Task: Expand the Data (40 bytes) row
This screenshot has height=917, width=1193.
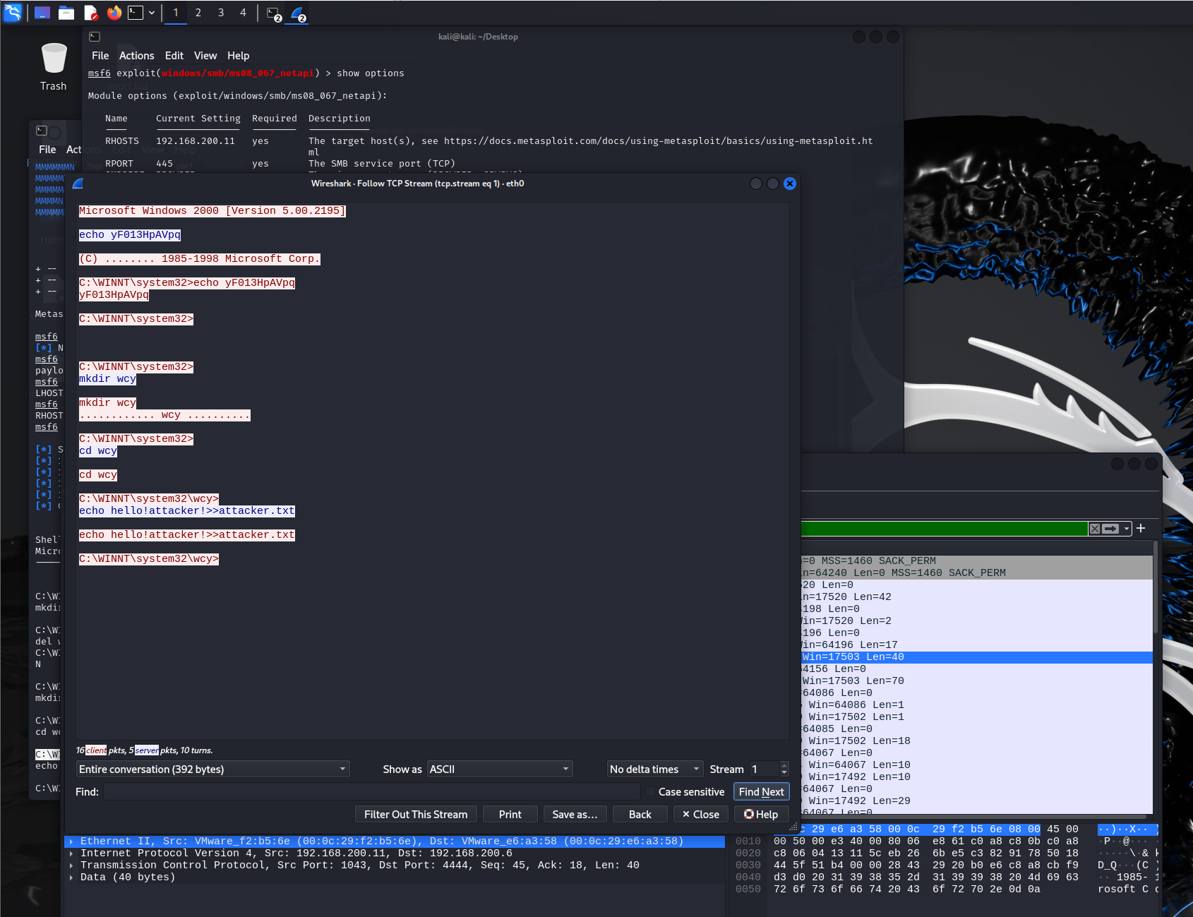Action: coord(71,877)
